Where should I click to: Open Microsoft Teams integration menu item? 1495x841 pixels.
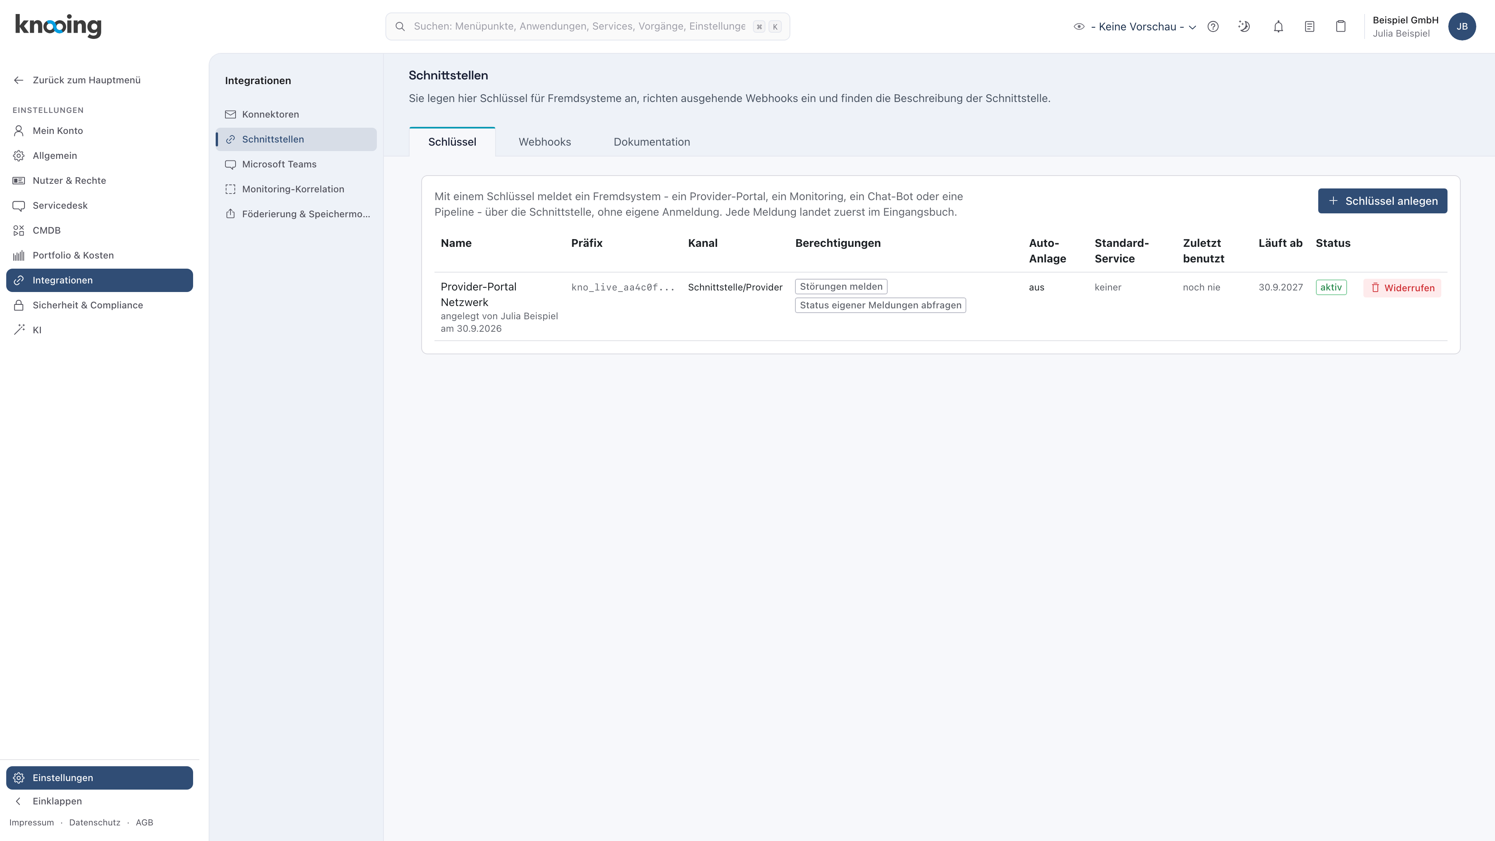pos(297,164)
